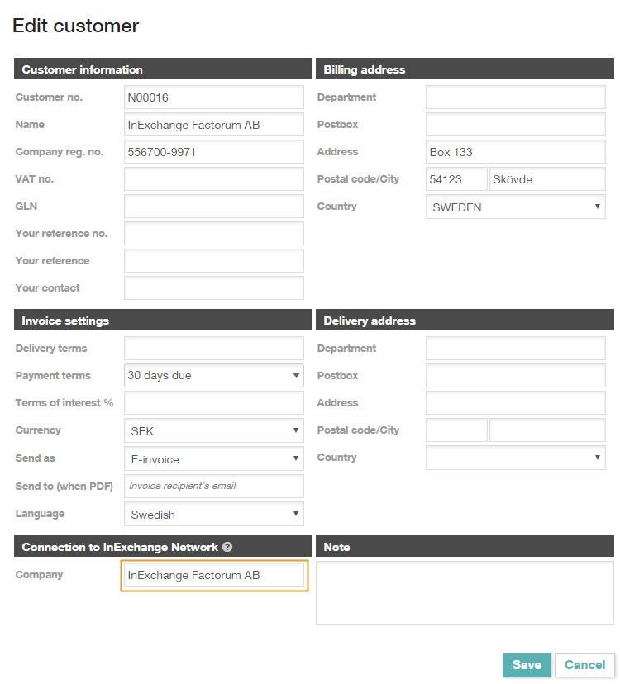Click the Your contact input field
This screenshot has width=620, height=684.
[214, 288]
